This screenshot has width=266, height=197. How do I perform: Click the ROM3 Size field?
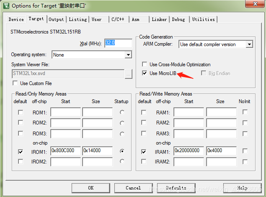tap(98, 134)
